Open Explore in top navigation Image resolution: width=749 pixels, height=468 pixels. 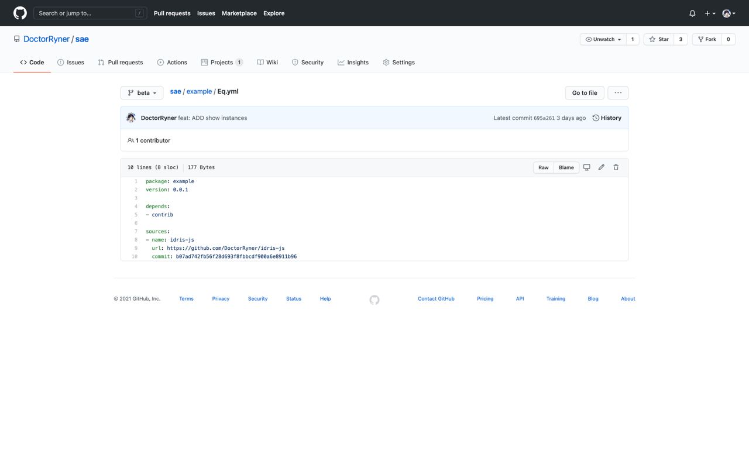(274, 13)
